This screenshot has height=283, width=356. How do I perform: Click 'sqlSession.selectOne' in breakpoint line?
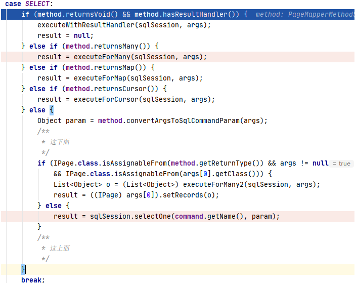point(130,216)
